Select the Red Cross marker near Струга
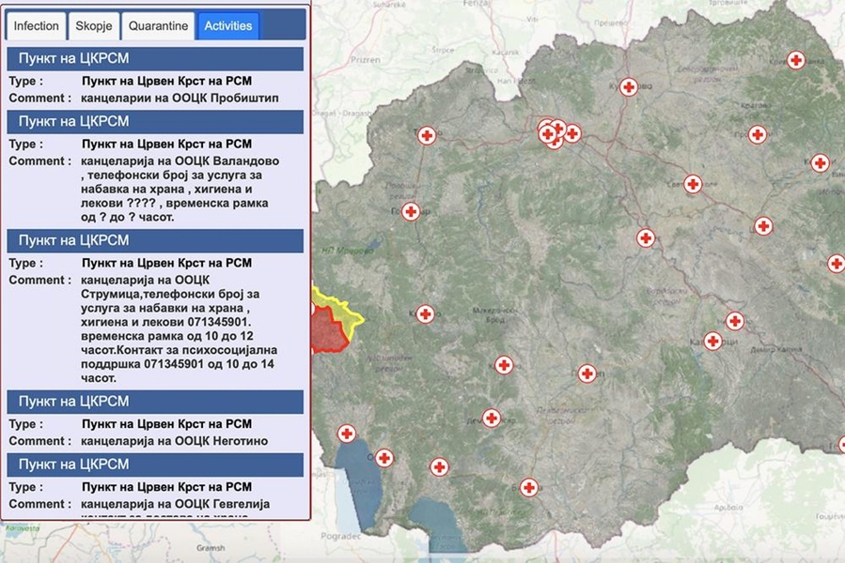The width and height of the screenshot is (845, 563). click(x=347, y=434)
